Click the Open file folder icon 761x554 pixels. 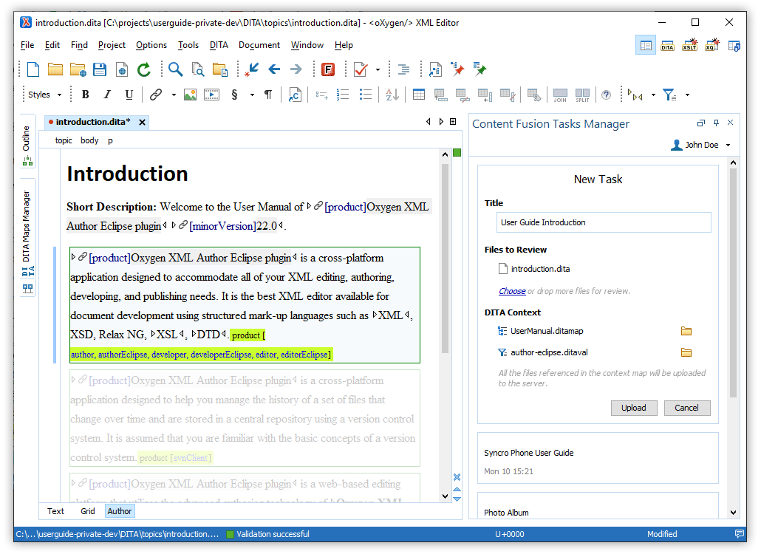55,69
